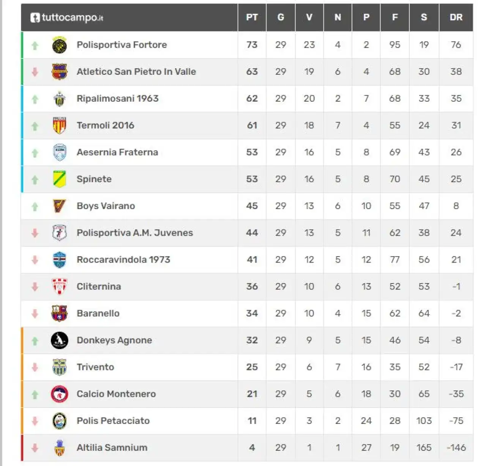Click Altilia Samnium team crest
The image size is (486, 466).
point(59,448)
